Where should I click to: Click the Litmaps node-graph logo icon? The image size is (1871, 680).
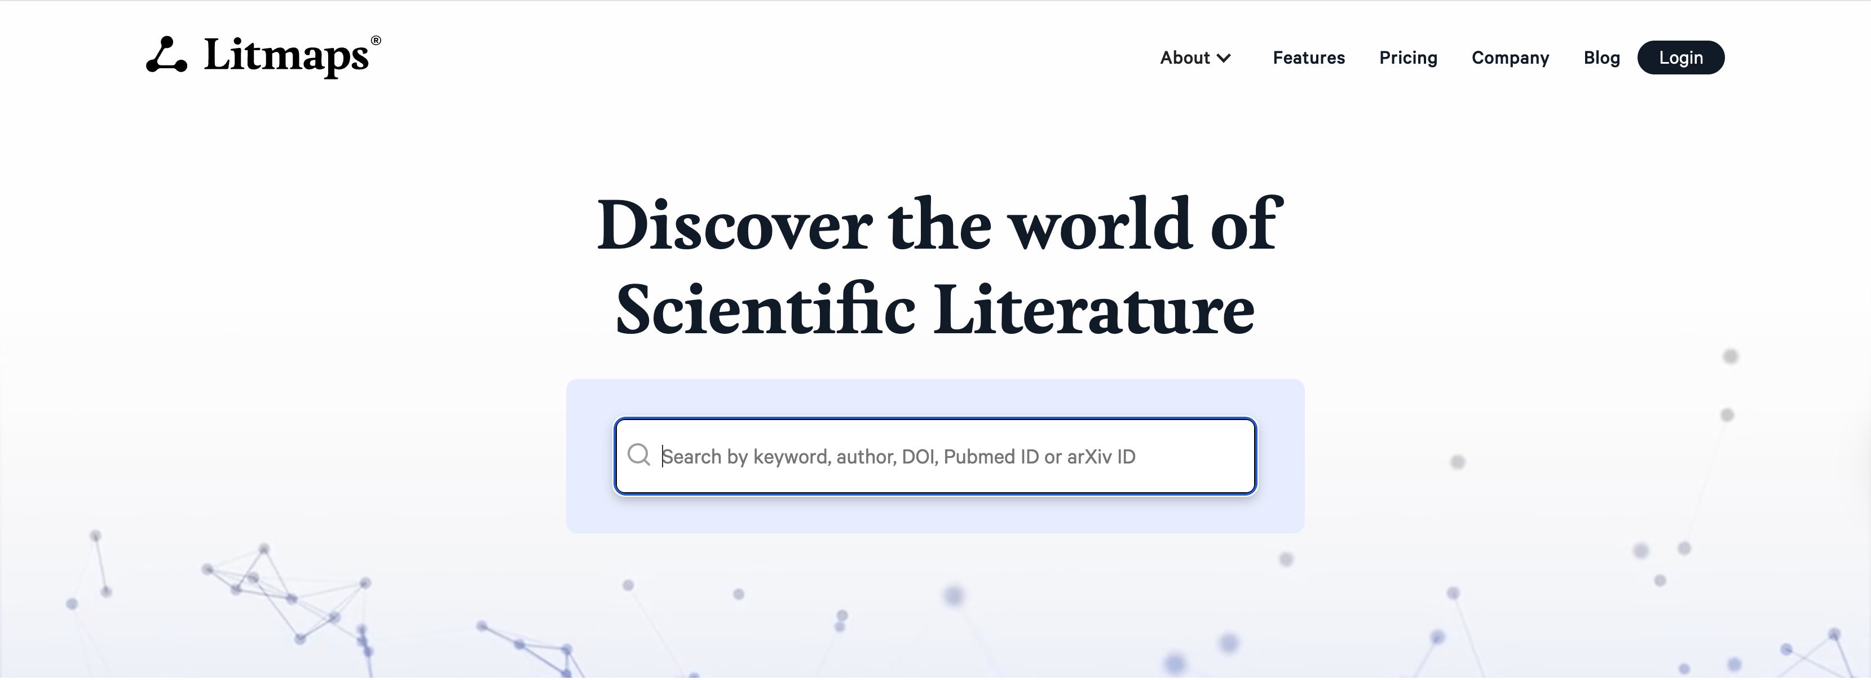(166, 55)
